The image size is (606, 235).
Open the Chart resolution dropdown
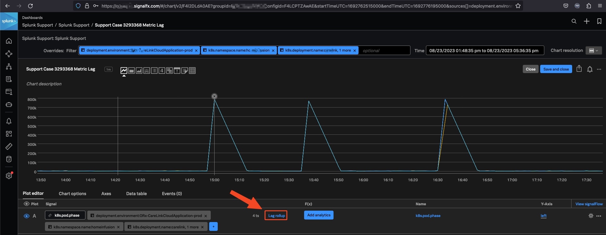coord(593,51)
